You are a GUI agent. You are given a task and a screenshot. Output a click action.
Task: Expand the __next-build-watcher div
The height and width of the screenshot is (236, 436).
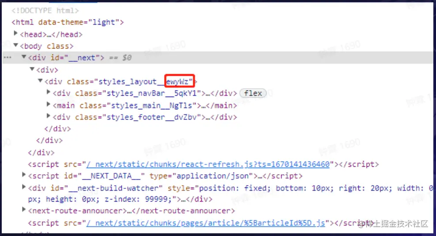click(24, 187)
